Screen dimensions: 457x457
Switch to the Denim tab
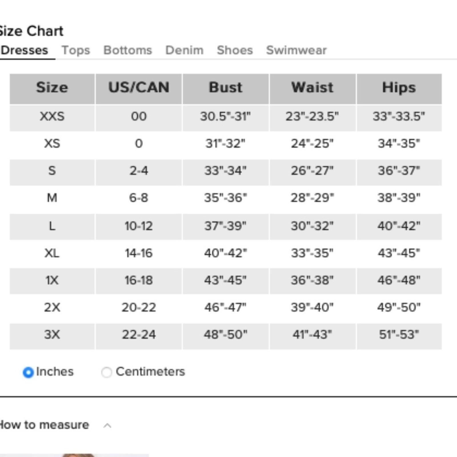[185, 50]
